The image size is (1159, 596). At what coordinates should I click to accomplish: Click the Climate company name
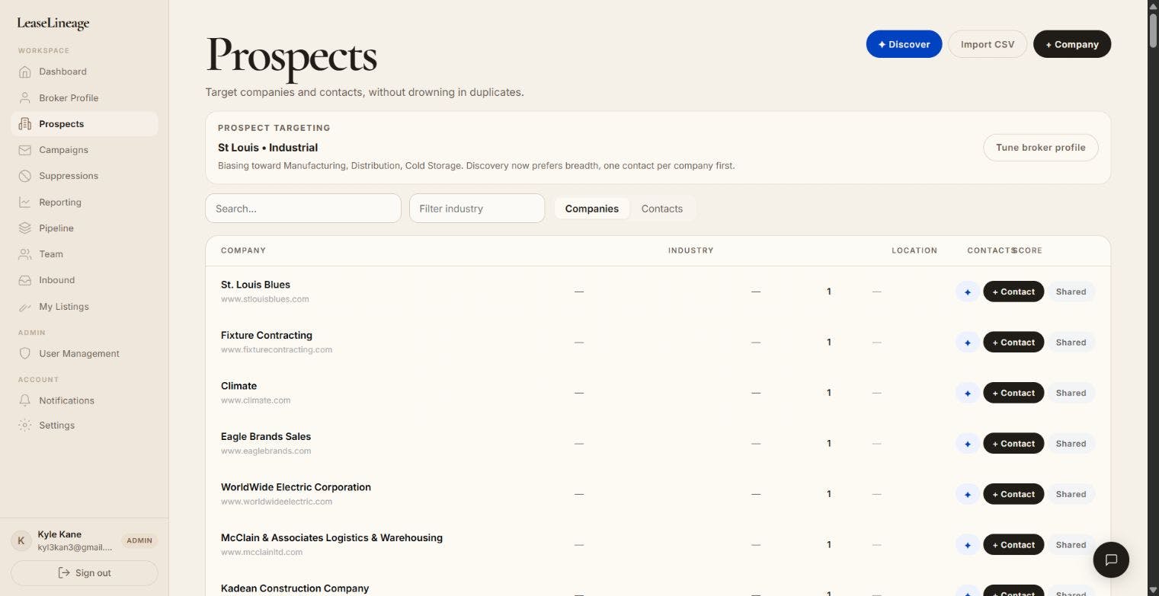tap(239, 386)
